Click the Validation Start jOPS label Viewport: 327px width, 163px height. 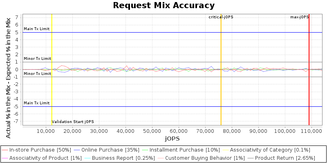pyautogui.click(x=73, y=122)
